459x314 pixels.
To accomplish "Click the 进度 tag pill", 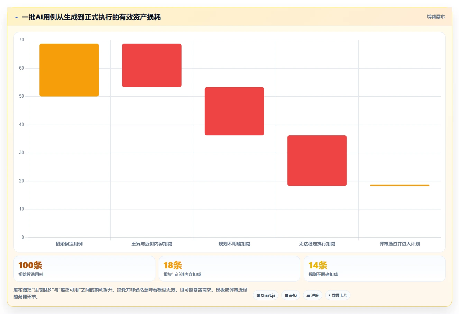I will click(x=313, y=295).
